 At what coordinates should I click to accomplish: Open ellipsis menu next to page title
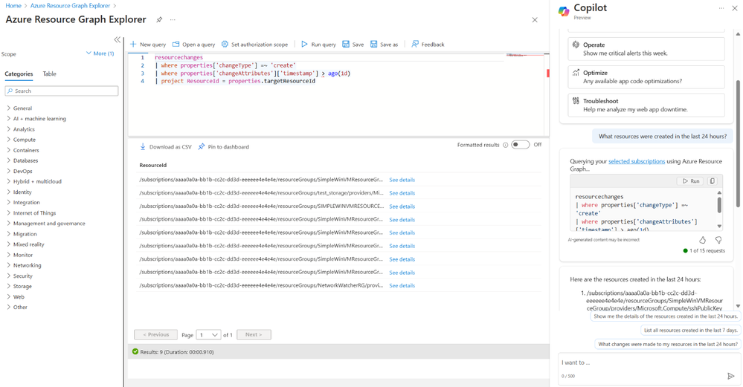173,19
